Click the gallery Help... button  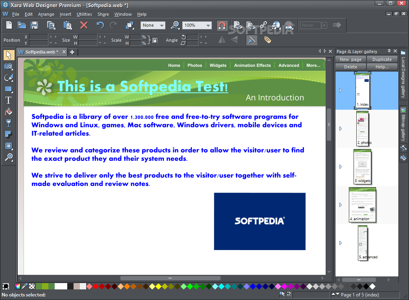click(x=382, y=67)
